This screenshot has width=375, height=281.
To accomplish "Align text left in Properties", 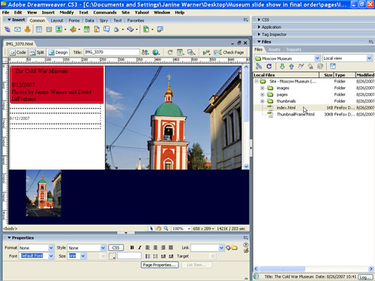I will pos(148,247).
